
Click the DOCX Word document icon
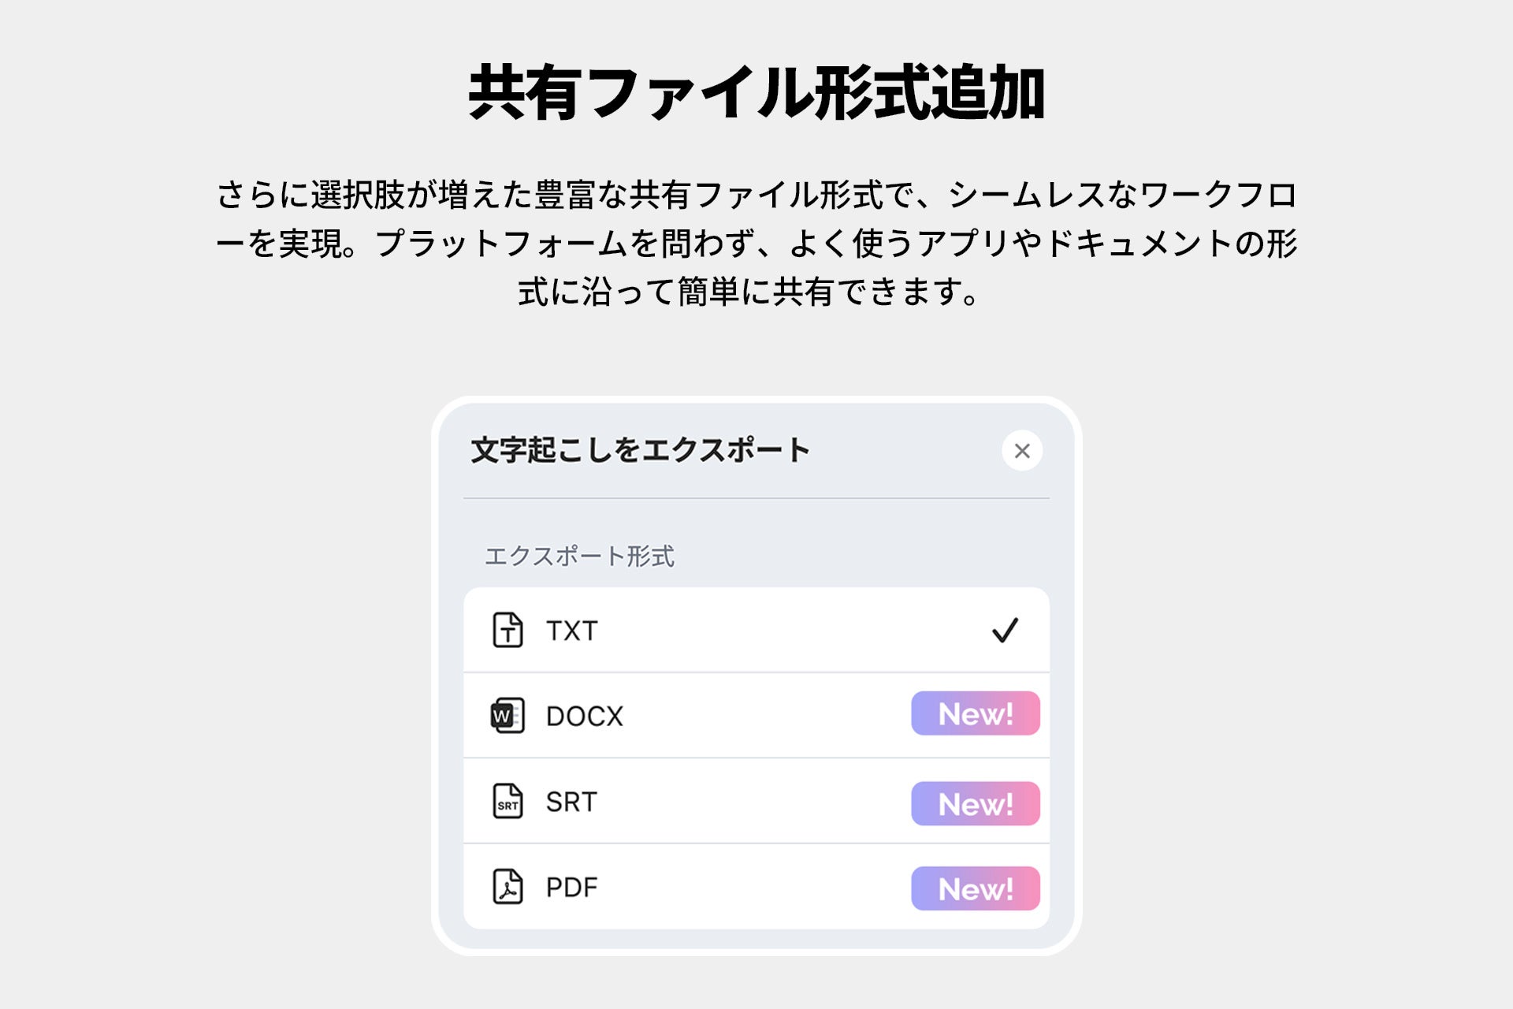pos(507,716)
